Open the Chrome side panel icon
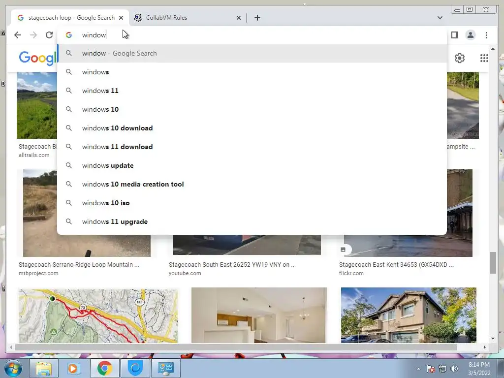The image size is (504, 378). pos(454,35)
